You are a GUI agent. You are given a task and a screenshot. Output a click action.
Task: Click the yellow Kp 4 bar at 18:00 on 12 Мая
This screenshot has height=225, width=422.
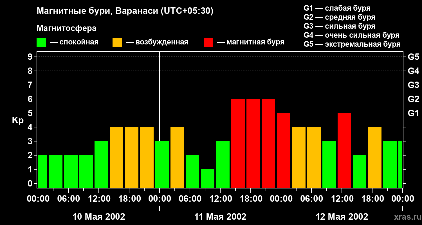click(x=375, y=157)
